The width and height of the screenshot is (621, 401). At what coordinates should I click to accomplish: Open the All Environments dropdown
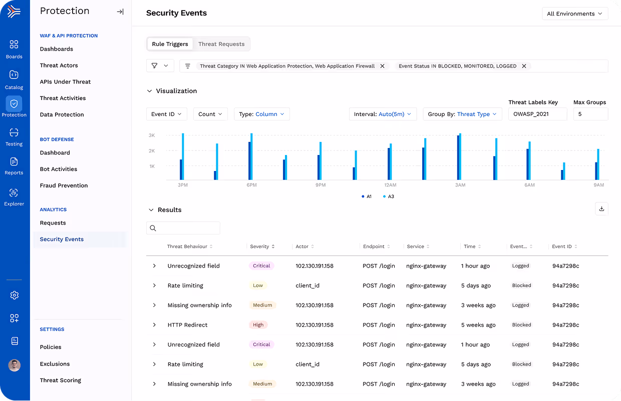pyautogui.click(x=574, y=13)
